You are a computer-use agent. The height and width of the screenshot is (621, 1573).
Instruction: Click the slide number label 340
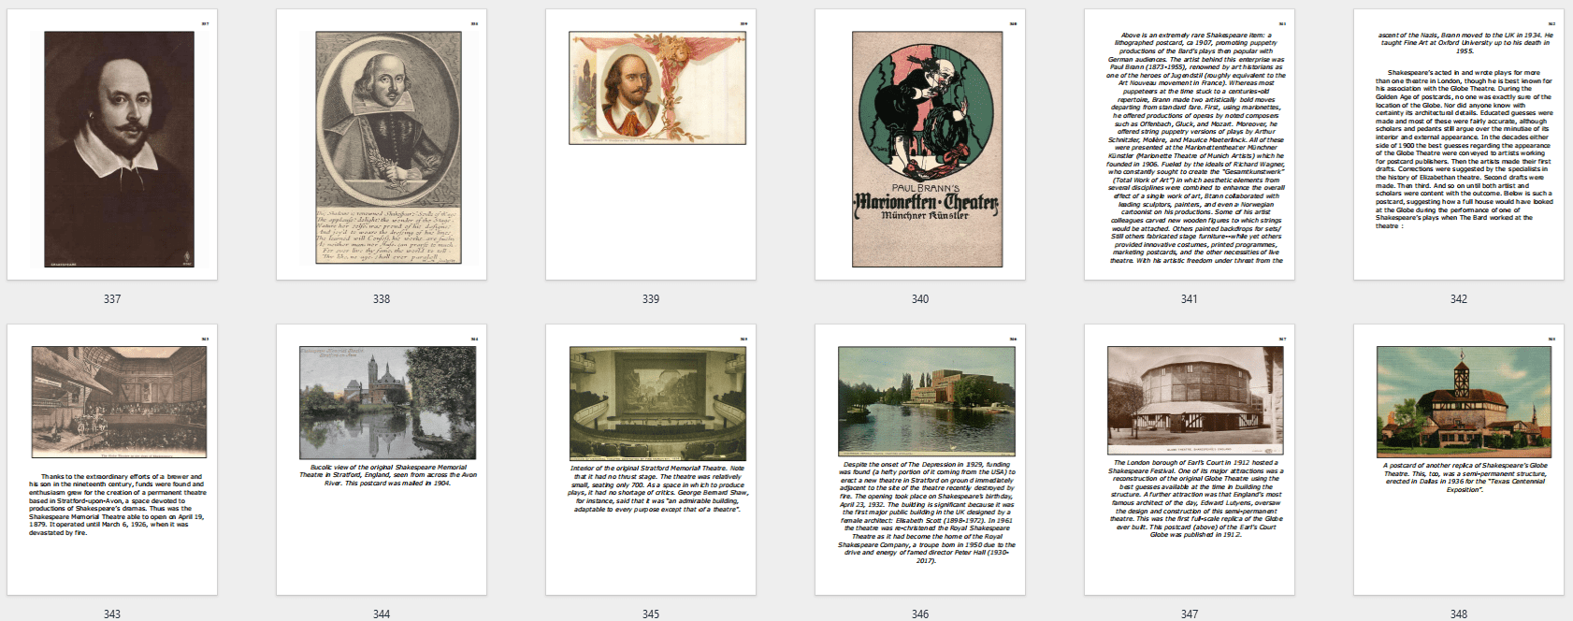(x=920, y=299)
